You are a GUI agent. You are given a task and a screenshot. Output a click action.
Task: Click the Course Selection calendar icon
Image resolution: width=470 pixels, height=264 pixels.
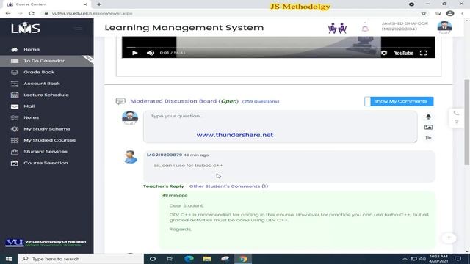15,163
